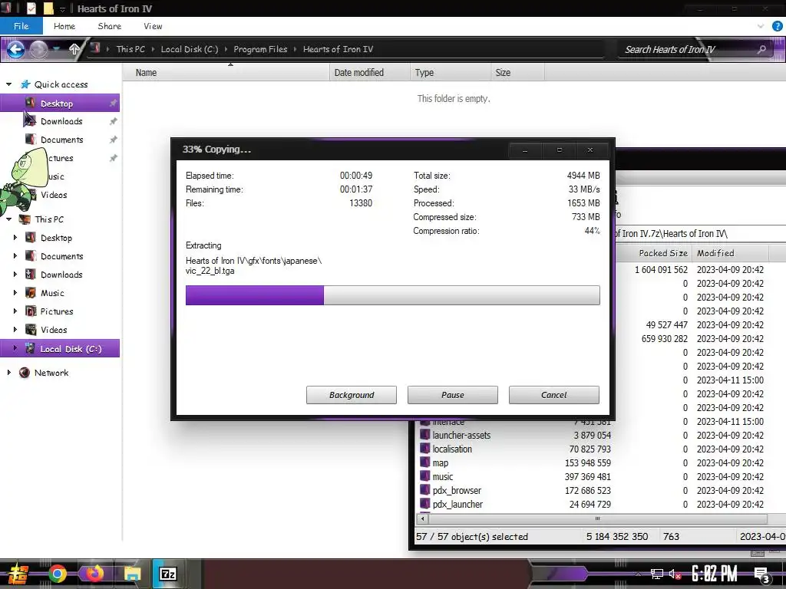Go back with the blue Back arrow
Viewport: 786px width, 589px height.
click(x=15, y=49)
